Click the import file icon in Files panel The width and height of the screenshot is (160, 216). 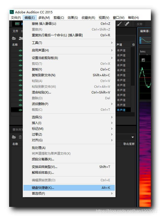(x=21, y=38)
